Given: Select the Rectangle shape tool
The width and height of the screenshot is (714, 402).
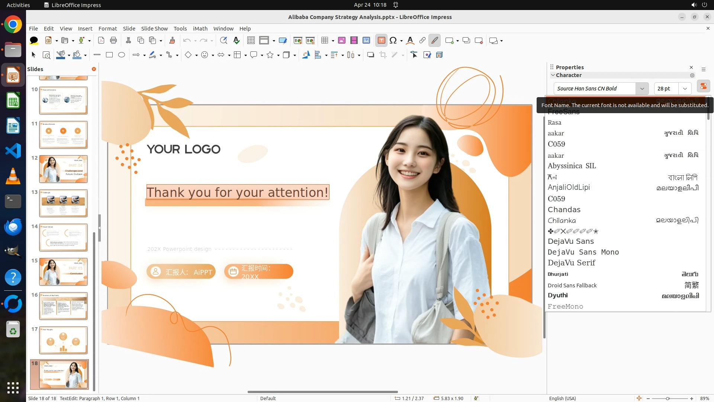Looking at the screenshot, I should tap(109, 55).
